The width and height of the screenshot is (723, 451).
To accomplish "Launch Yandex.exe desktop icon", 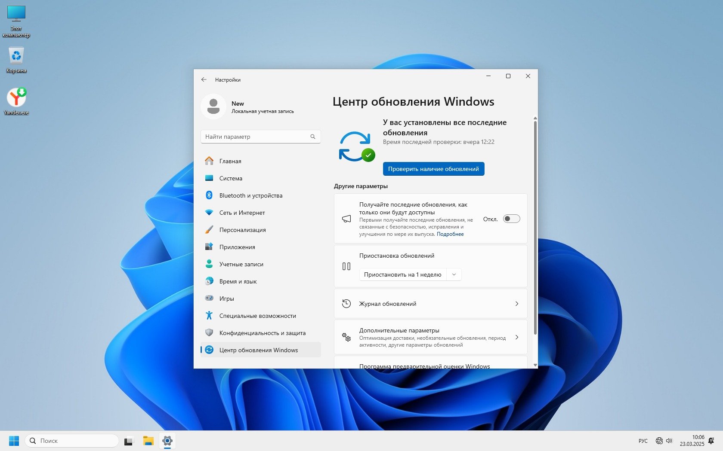I will 16,99.
